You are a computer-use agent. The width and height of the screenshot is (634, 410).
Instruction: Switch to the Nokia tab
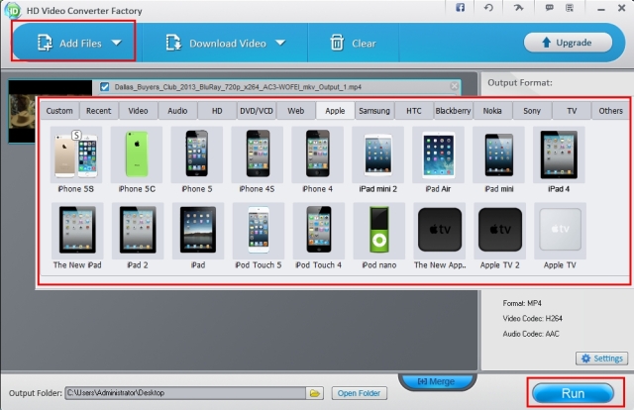point(492,111)
